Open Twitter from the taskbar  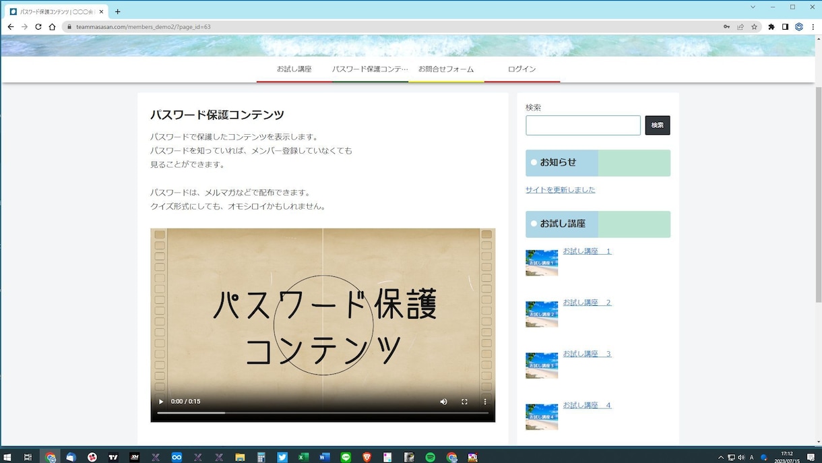click(x=282, y=457)
